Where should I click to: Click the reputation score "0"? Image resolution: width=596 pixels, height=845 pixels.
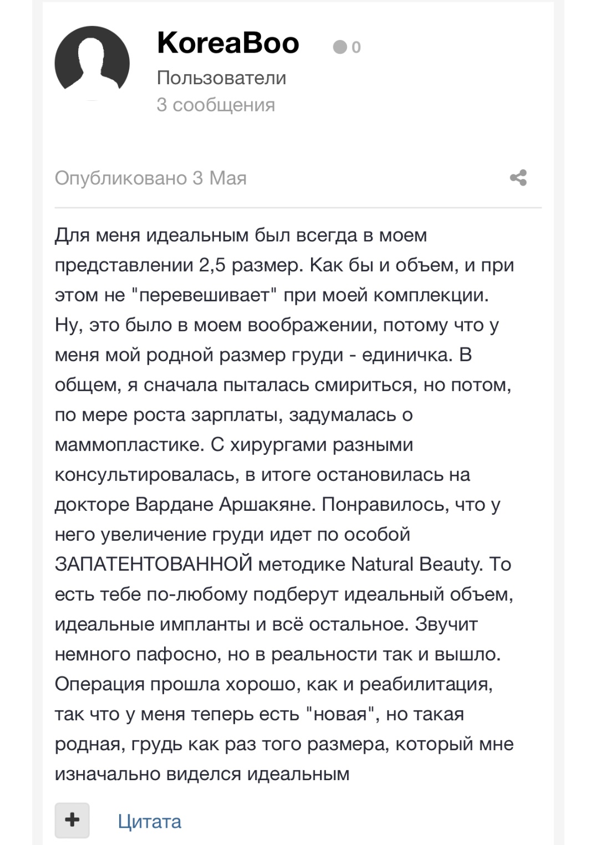click(356, 48)
